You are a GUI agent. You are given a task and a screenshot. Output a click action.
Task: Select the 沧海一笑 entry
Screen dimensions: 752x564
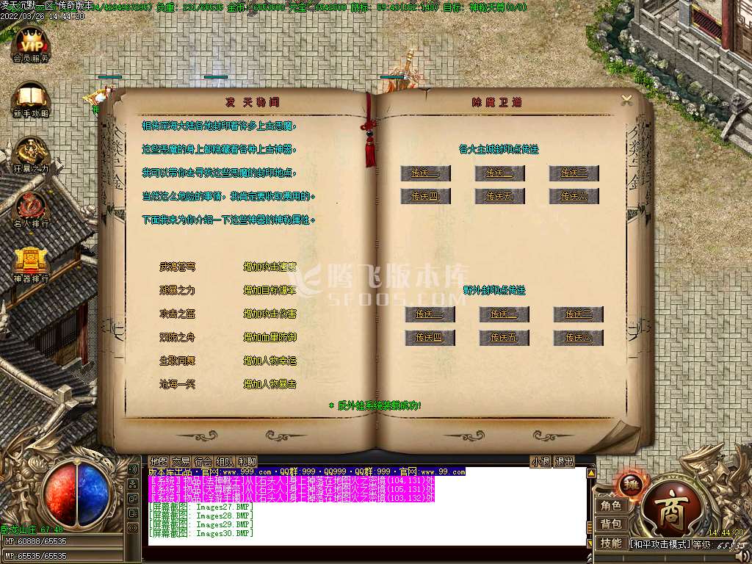[x=178, y=384]
